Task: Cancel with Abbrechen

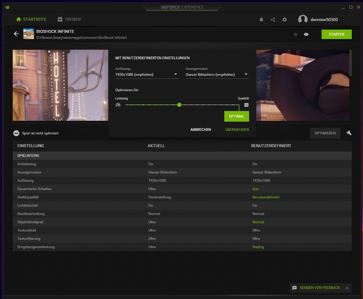Action: pyautogui.click(x=201, y=130)
